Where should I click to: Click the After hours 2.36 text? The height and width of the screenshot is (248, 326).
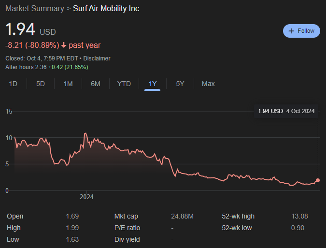coord(26,67)
